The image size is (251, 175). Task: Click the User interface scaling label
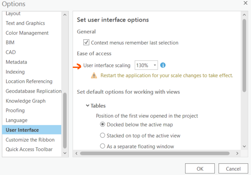coord(107,65)
